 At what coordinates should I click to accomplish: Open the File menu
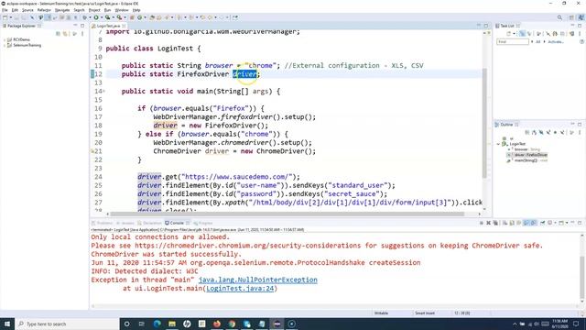5,10
